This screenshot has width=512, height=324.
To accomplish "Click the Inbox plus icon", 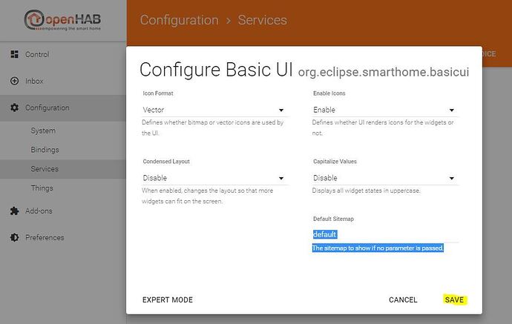I will [14, 81].
